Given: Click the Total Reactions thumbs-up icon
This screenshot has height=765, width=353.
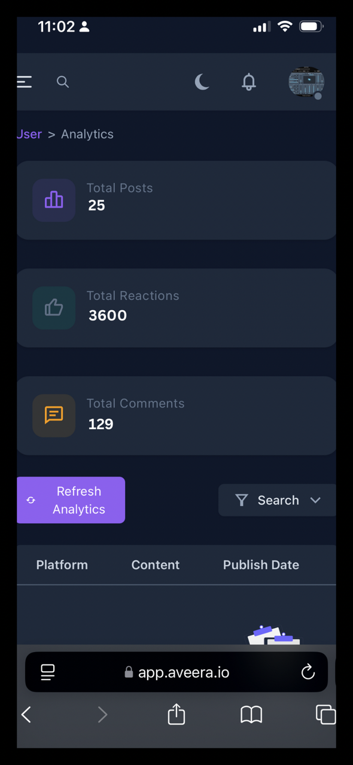Looking at the screenshot, I should point(54,308).
